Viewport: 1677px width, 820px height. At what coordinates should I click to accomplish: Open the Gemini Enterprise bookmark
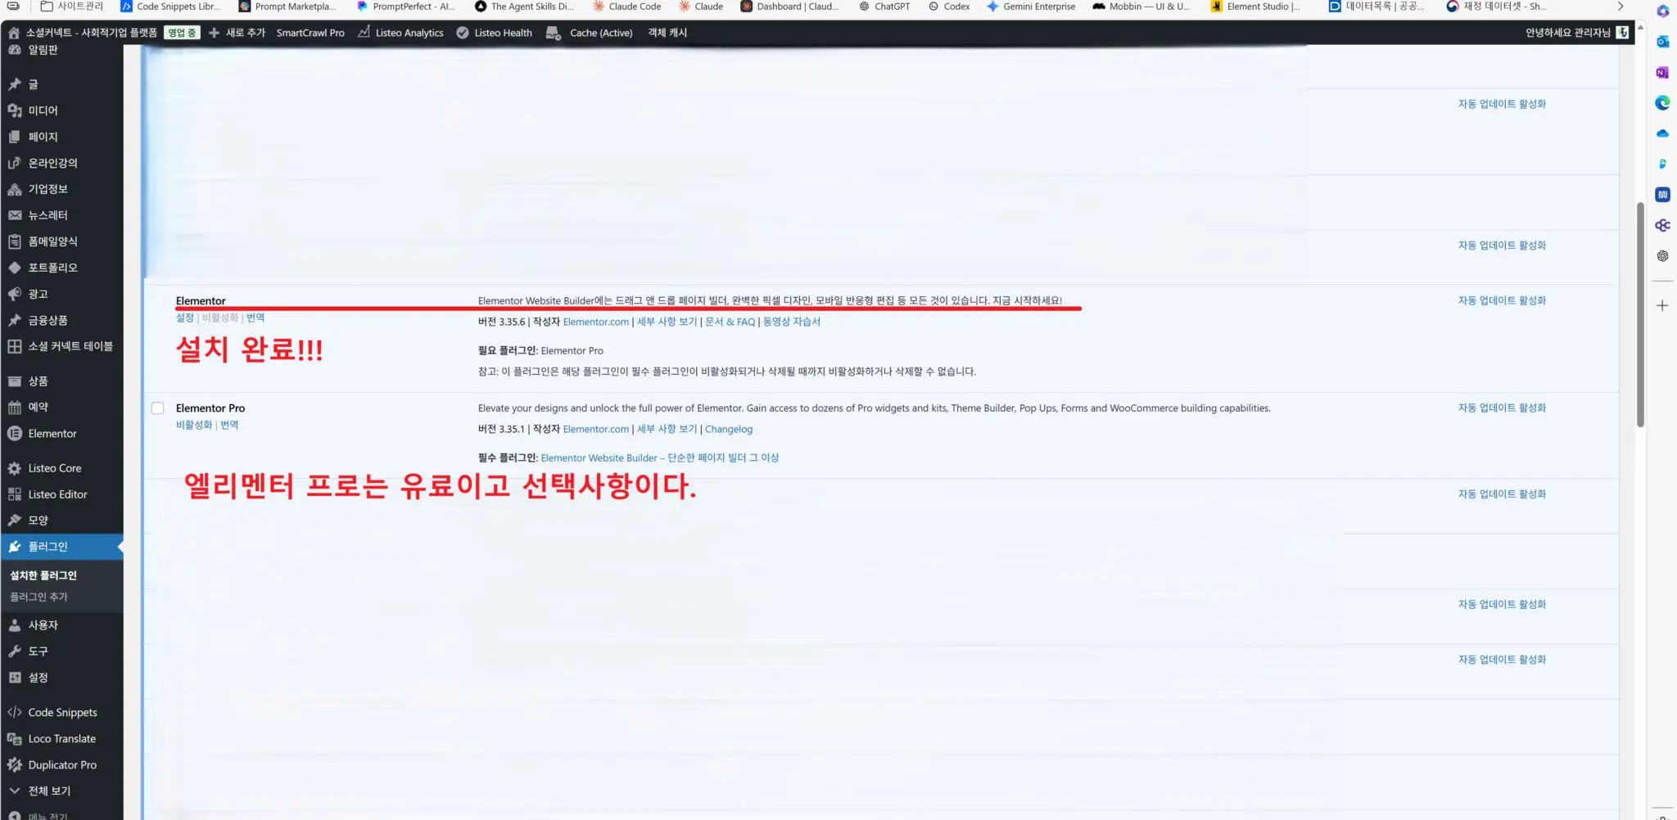click(1031, 7)
